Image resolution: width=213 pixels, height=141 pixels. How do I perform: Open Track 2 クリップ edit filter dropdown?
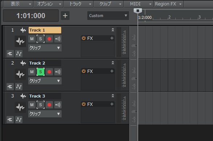[x=45, y=81]
